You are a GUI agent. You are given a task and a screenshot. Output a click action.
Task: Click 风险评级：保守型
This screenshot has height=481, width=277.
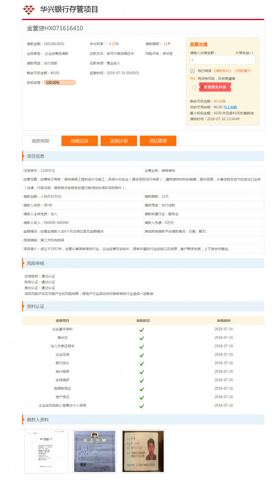(x=159, y=54)
